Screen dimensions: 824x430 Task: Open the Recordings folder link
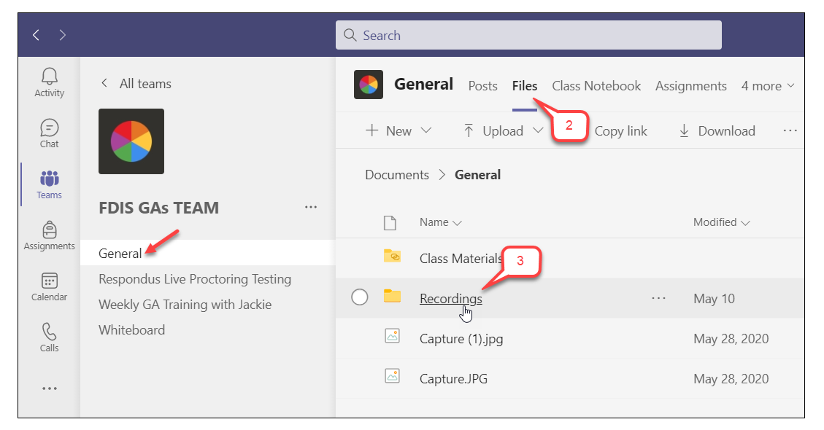coord(450,299)
